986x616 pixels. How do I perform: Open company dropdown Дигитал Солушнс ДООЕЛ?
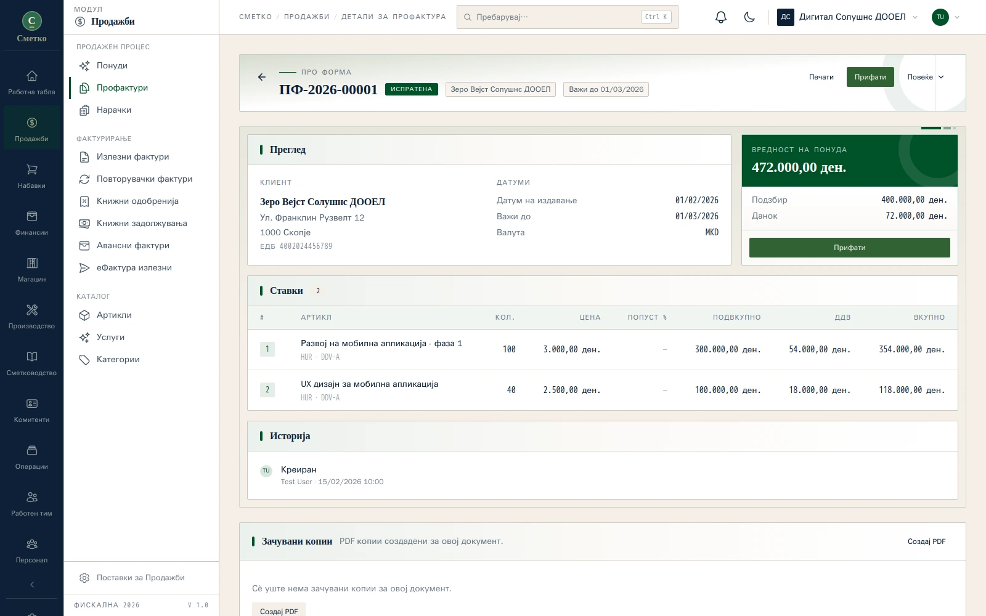coord(847,17)
